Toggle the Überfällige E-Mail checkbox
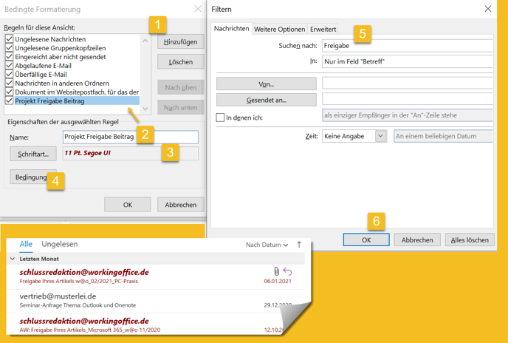The image size is (508, 343). pyautogui.click(x=9, y=74)
